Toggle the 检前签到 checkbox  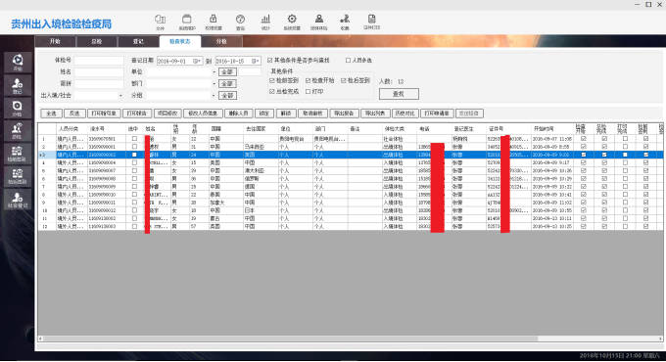272,80
